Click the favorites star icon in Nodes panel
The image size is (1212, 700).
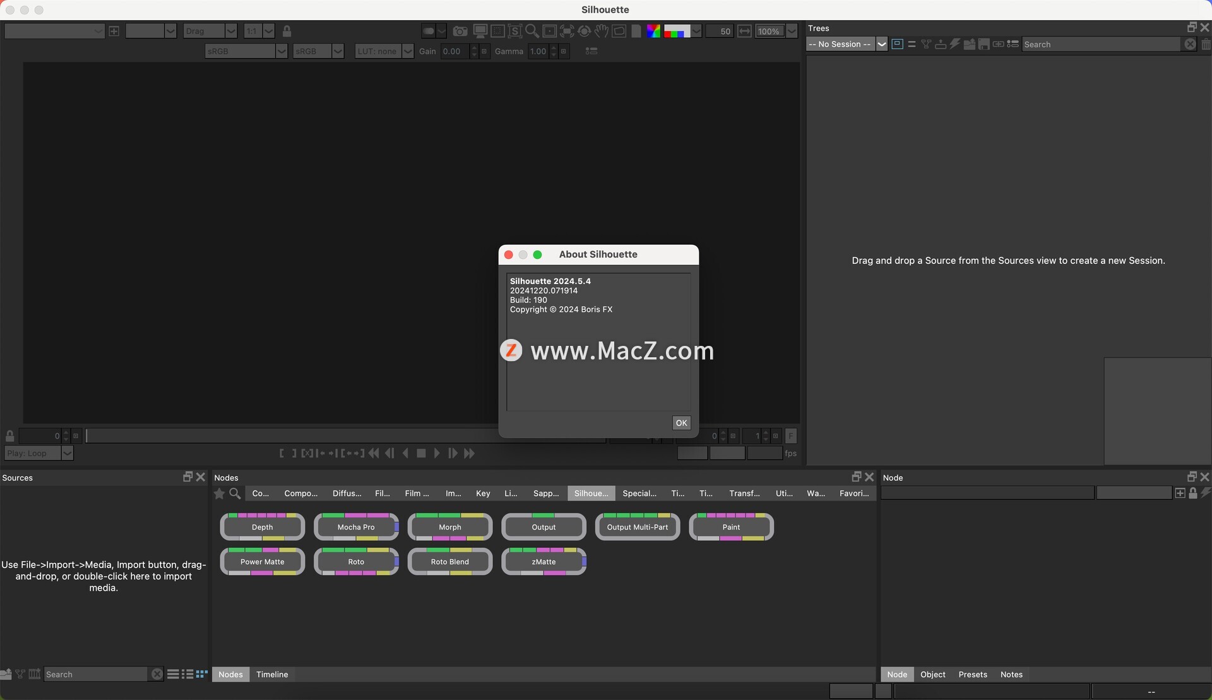[x=219, y=494]
